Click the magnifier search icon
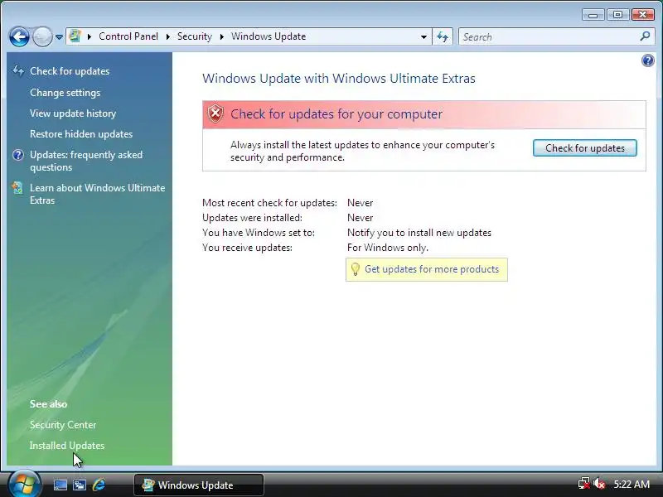The height and width of the screenshot is (497, 663). pos(645,36)
